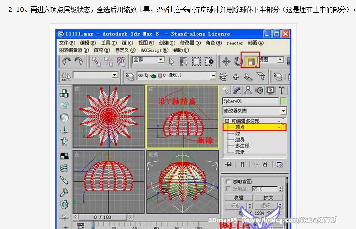Click the 环形 button

click(236, 206)
